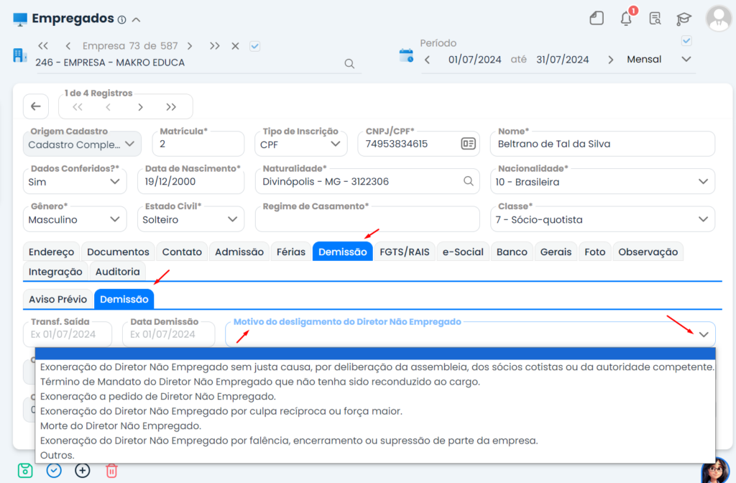Viewport: 736px width, 483px height.
Task: Select the 'Outros.' option
Action: click(375, 455)
